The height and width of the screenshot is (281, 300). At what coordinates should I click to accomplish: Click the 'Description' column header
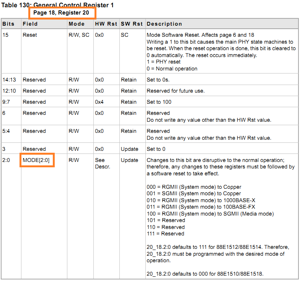[x=164, y=24]
